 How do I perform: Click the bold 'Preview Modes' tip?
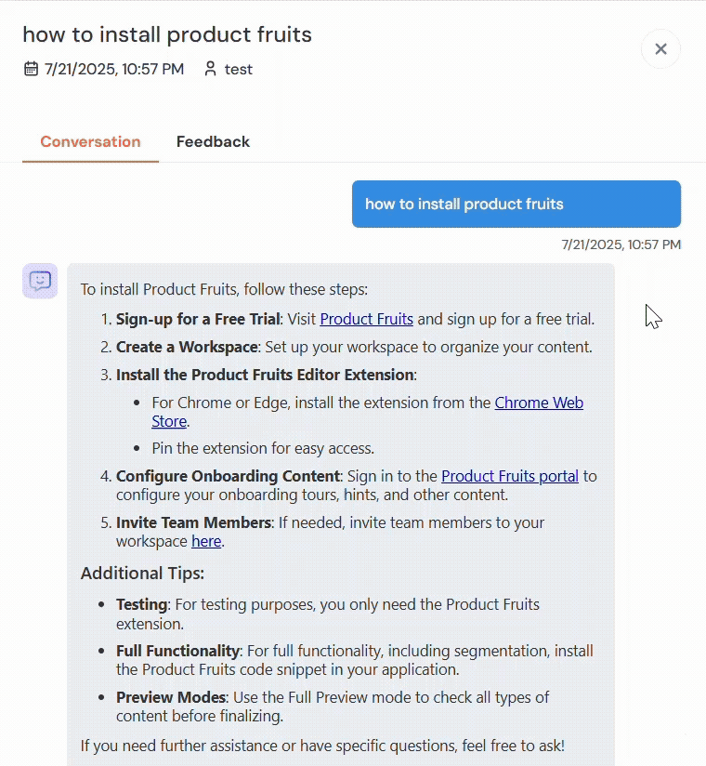pyautogui.click(x=171, y=697)
